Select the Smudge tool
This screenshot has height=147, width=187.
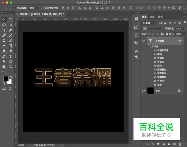pyautogui.click(x=4, y=51)
